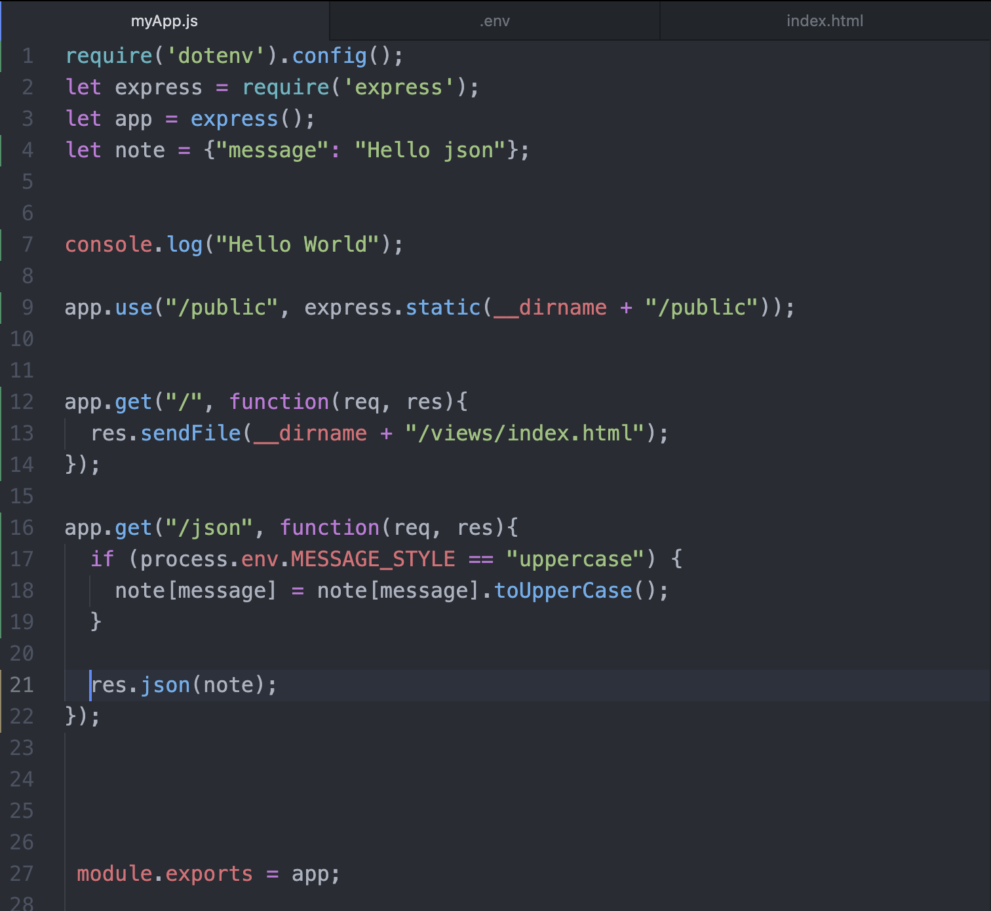
Task: Click res.json(note) on line 21
Action: [x=182, y=684]
